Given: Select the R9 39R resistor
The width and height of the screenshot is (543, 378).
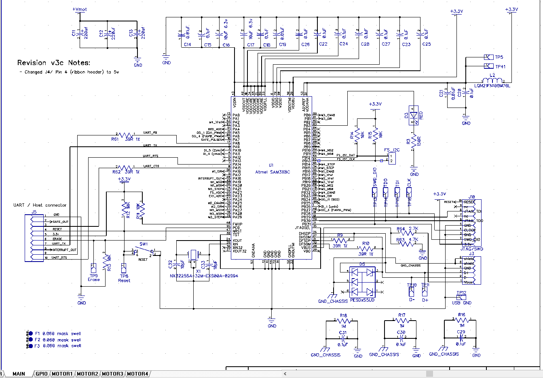Looking at the screenshot, I should (x=340, y=240).
